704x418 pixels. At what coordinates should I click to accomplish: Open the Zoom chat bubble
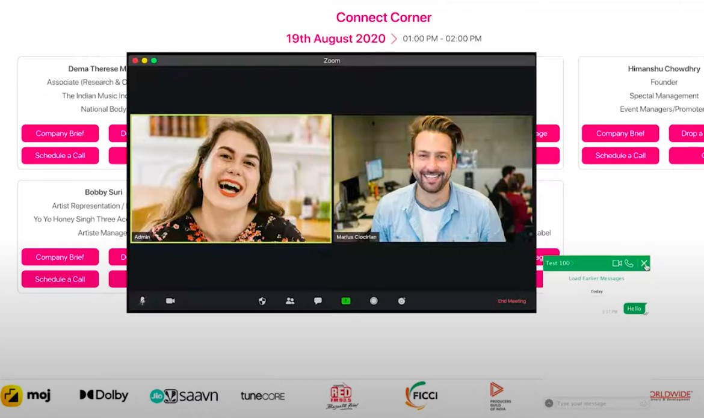point(318,301)
